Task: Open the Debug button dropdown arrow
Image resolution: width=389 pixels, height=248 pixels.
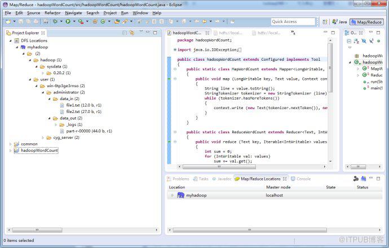Action: [x=61, y=21]
